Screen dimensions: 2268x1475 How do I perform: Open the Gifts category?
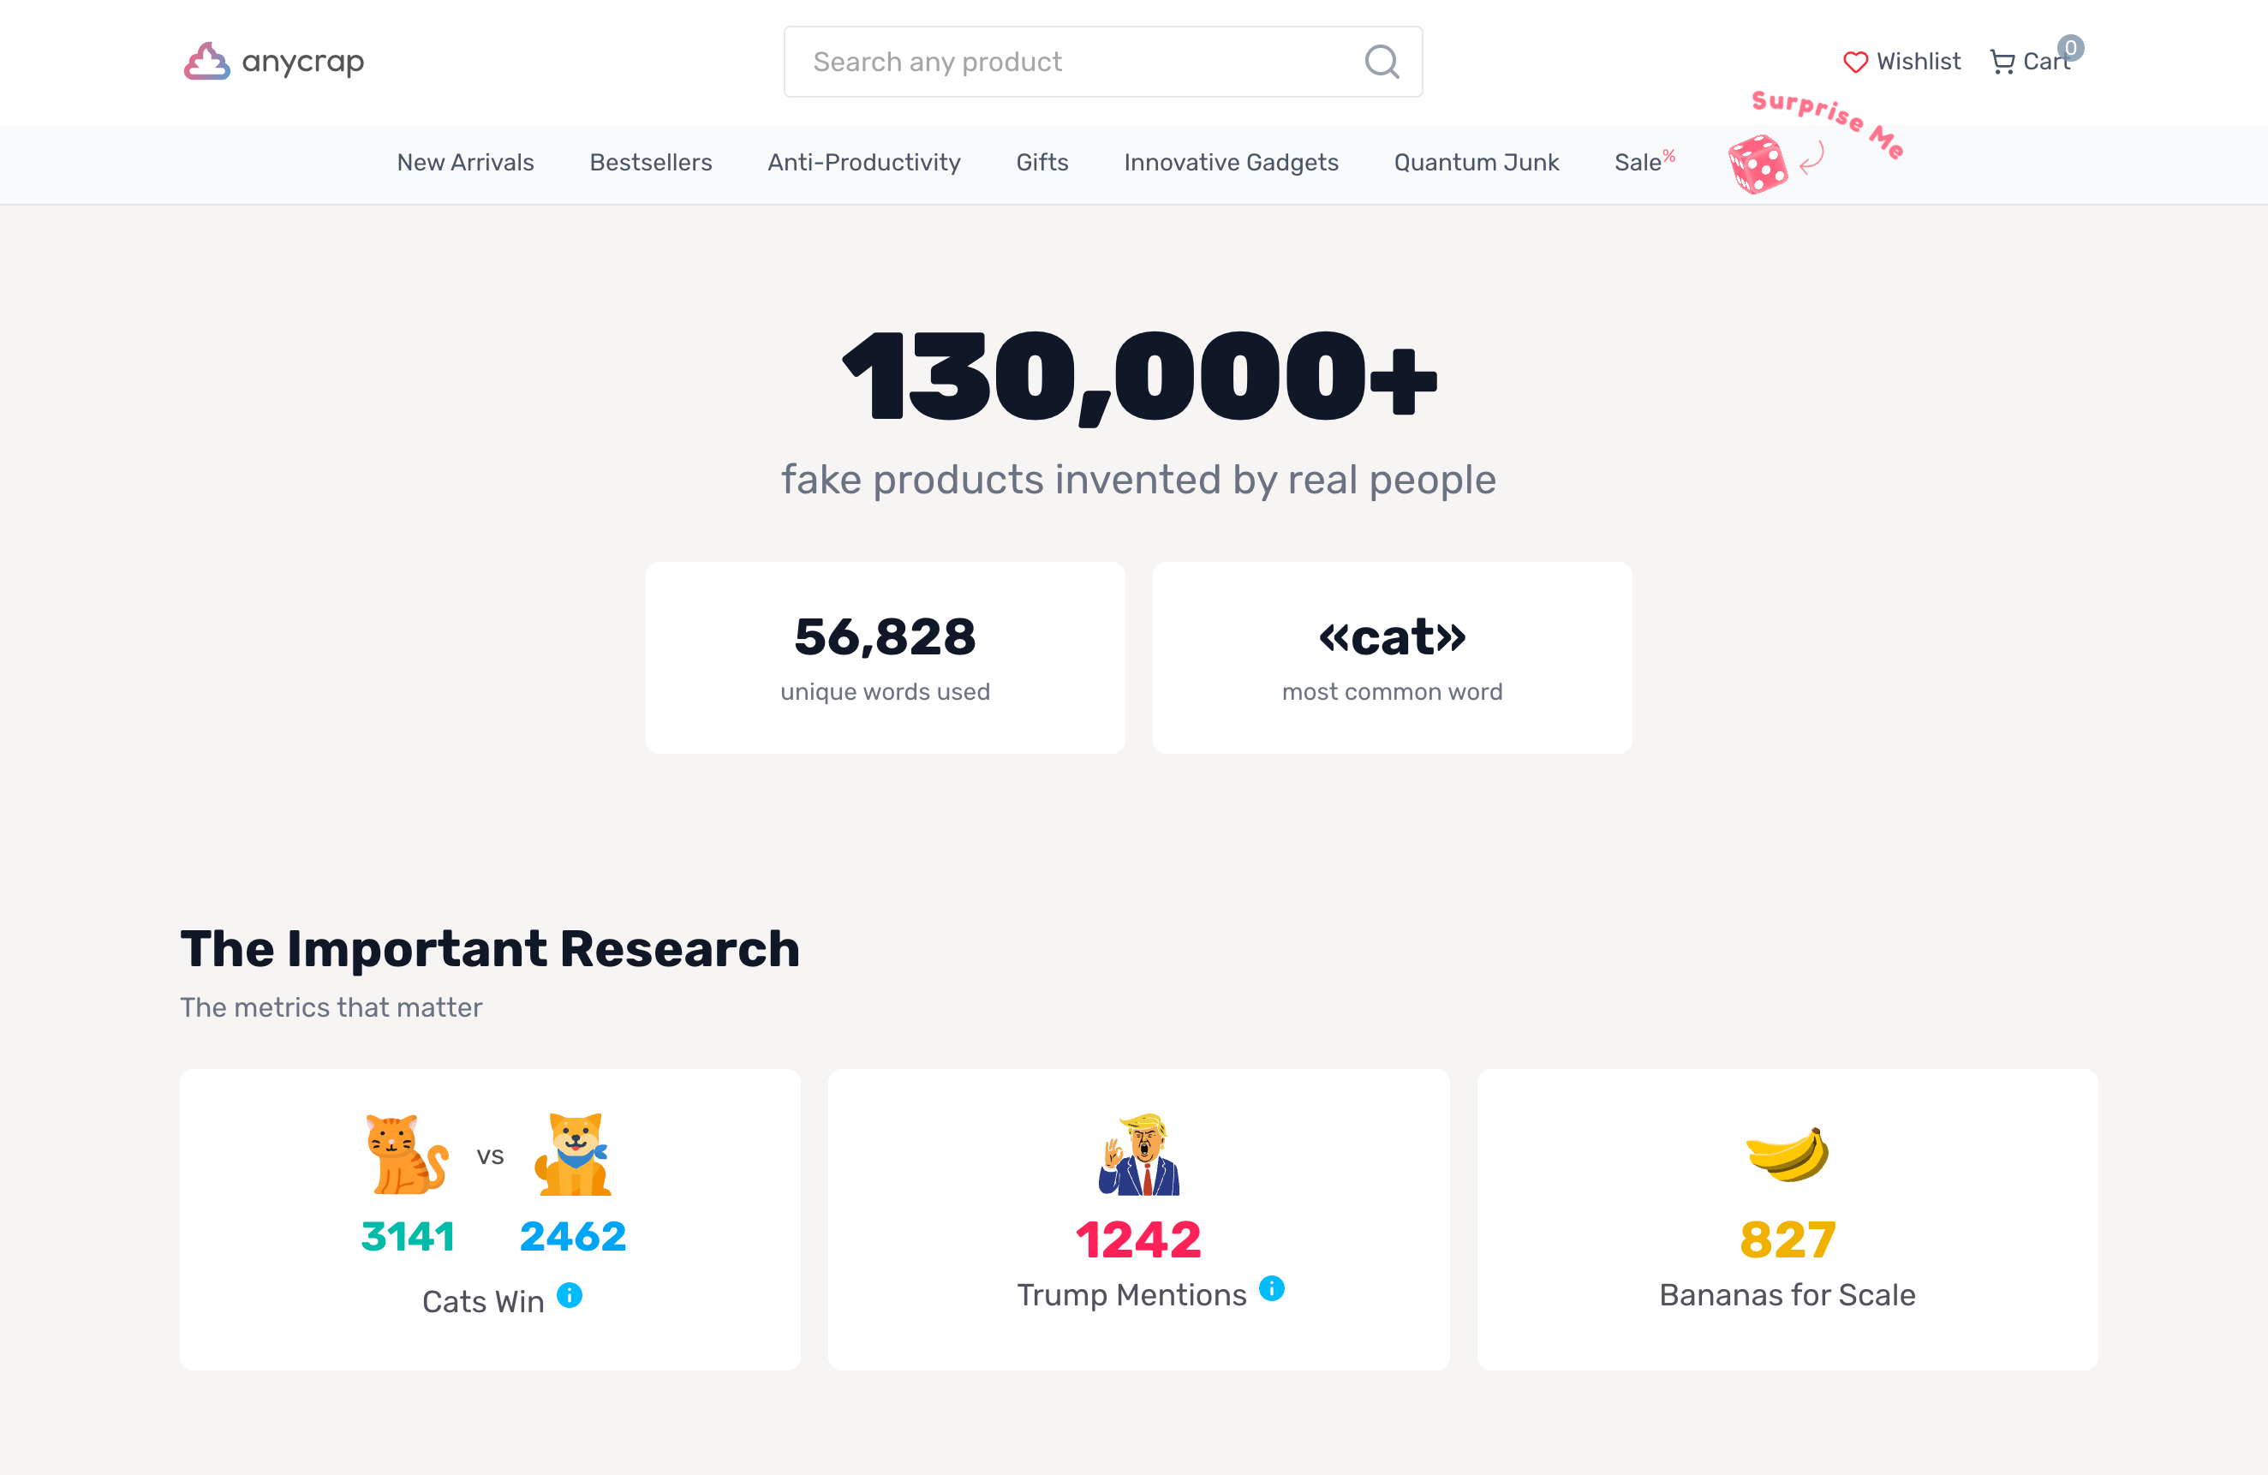(x=1041, y=163)
